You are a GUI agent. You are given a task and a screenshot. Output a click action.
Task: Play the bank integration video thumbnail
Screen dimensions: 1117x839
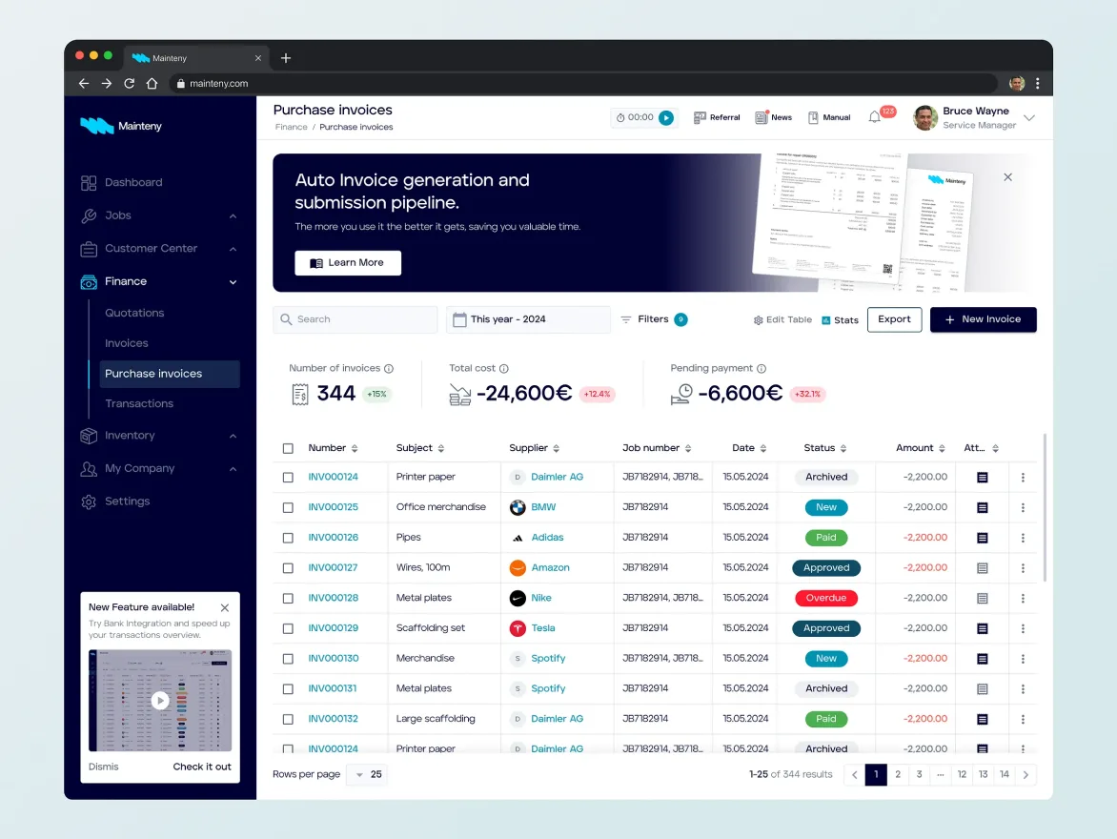160,700
